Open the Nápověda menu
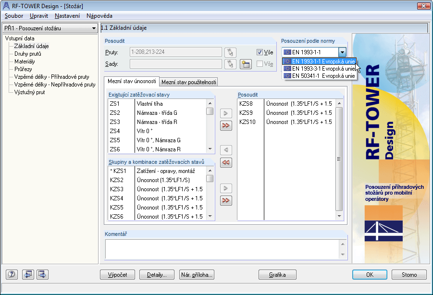 [x=99, y=16]
